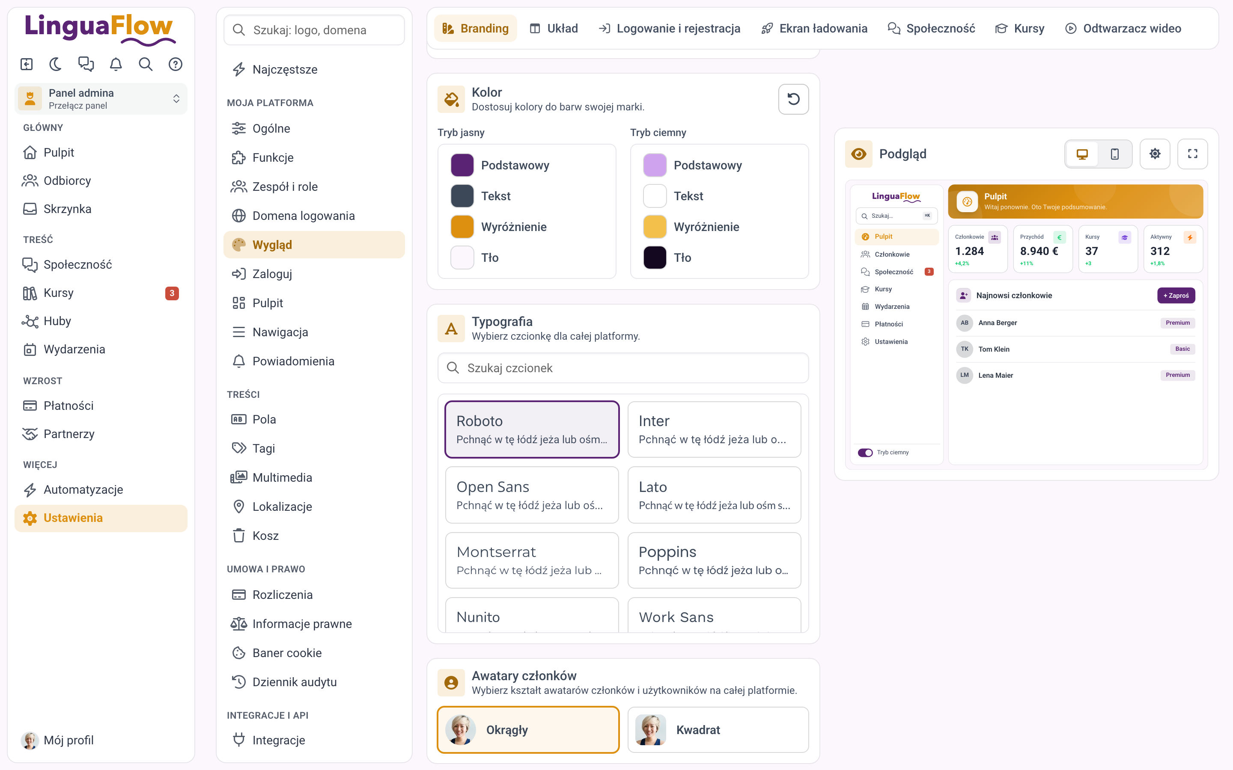This screenshot has width=1233, height=770.
Task: Click the + Zaproś button in preview
Action: click(x=1176, y=295)
